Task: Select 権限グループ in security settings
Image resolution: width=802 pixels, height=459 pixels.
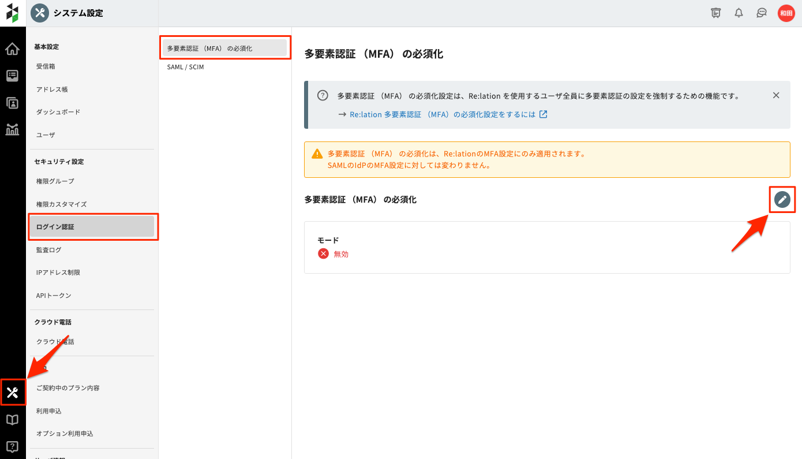Action: coord(55,181)
